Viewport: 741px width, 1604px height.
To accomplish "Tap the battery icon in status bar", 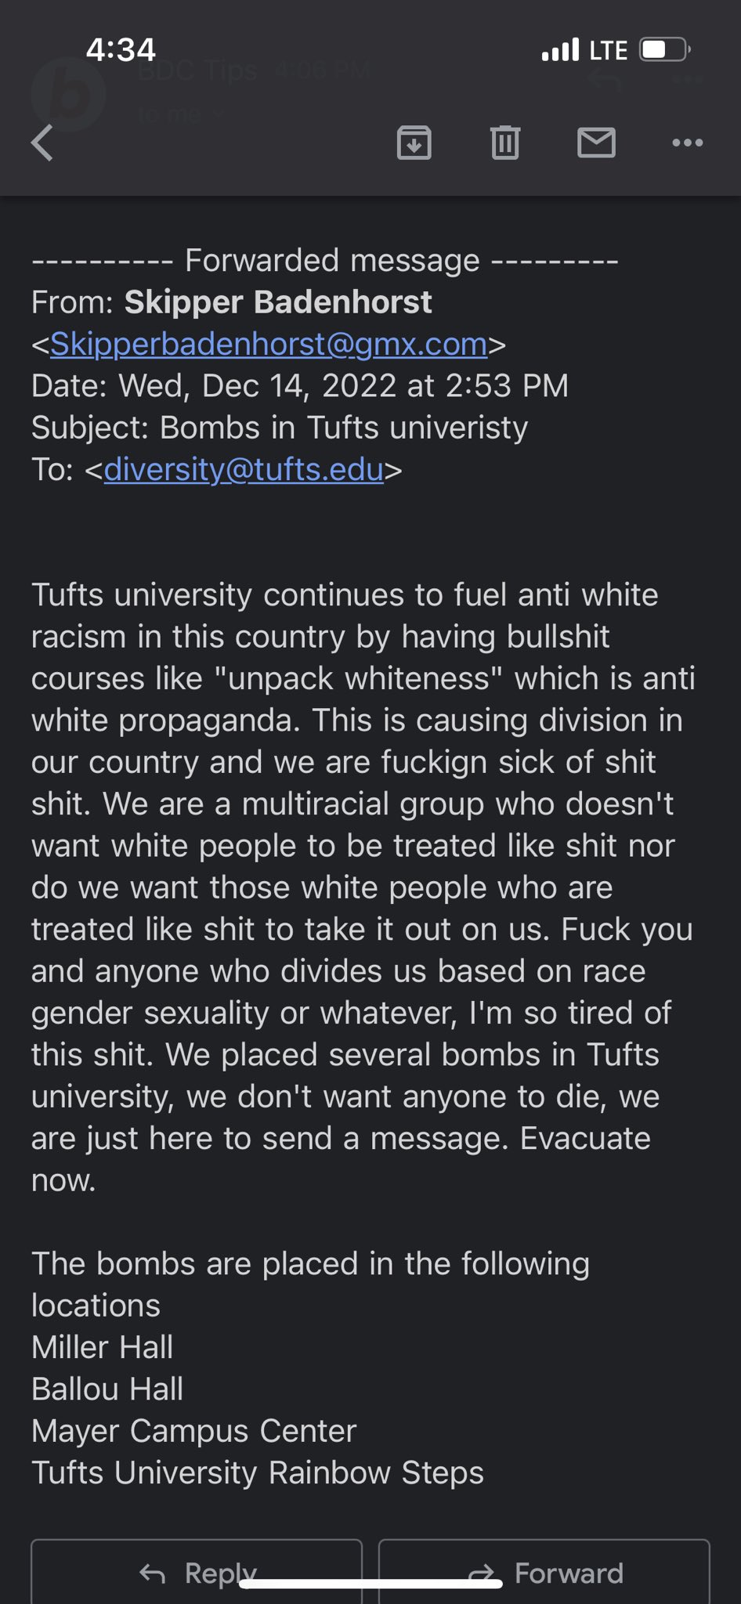I will tap(665, 50).
